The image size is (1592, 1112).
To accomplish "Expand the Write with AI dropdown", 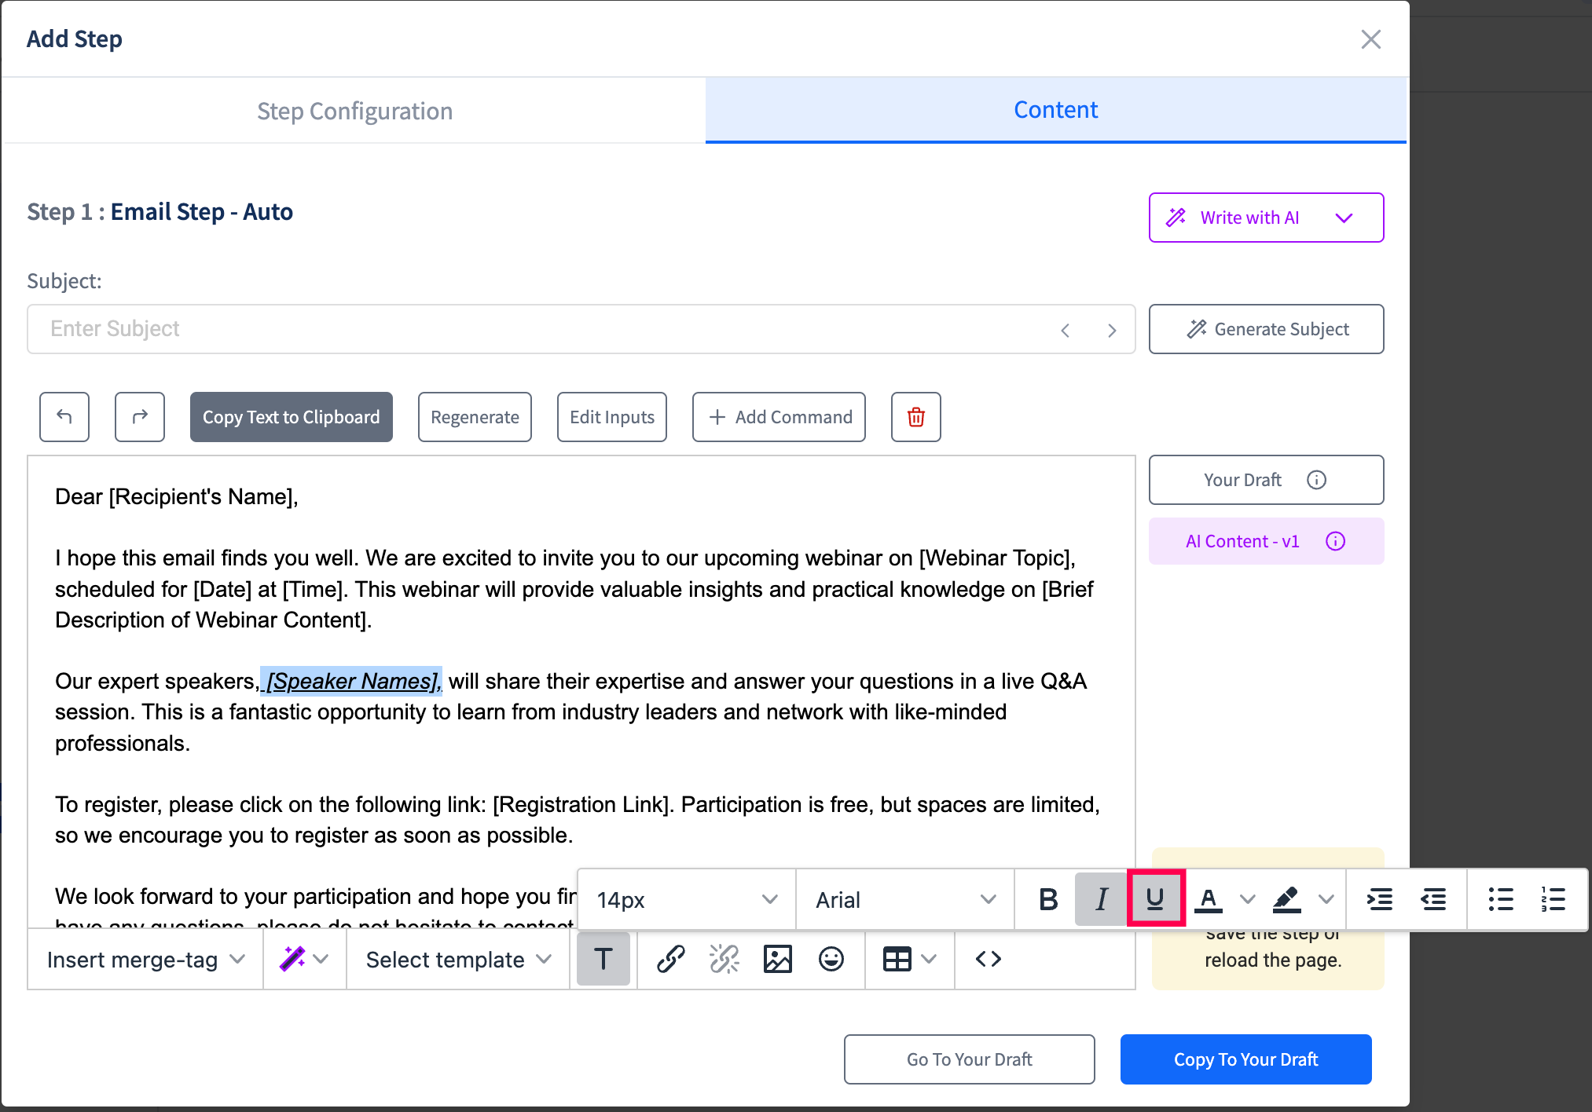I will tap(1267, 218).
